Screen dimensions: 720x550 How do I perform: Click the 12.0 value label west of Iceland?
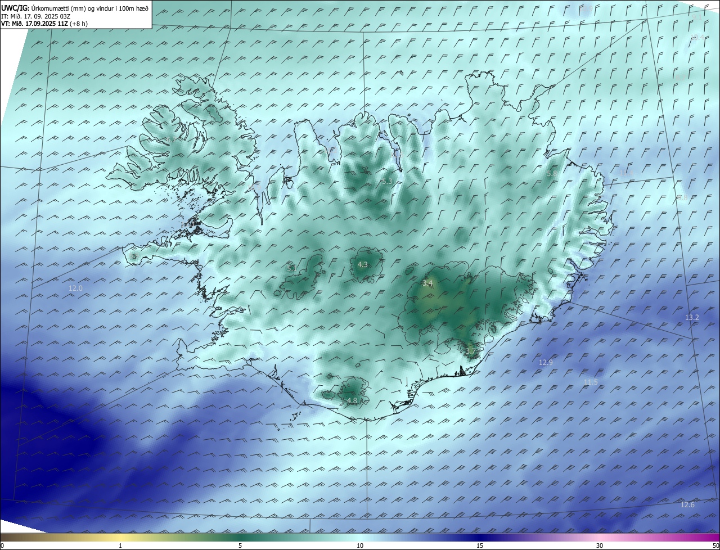(75, 288)
